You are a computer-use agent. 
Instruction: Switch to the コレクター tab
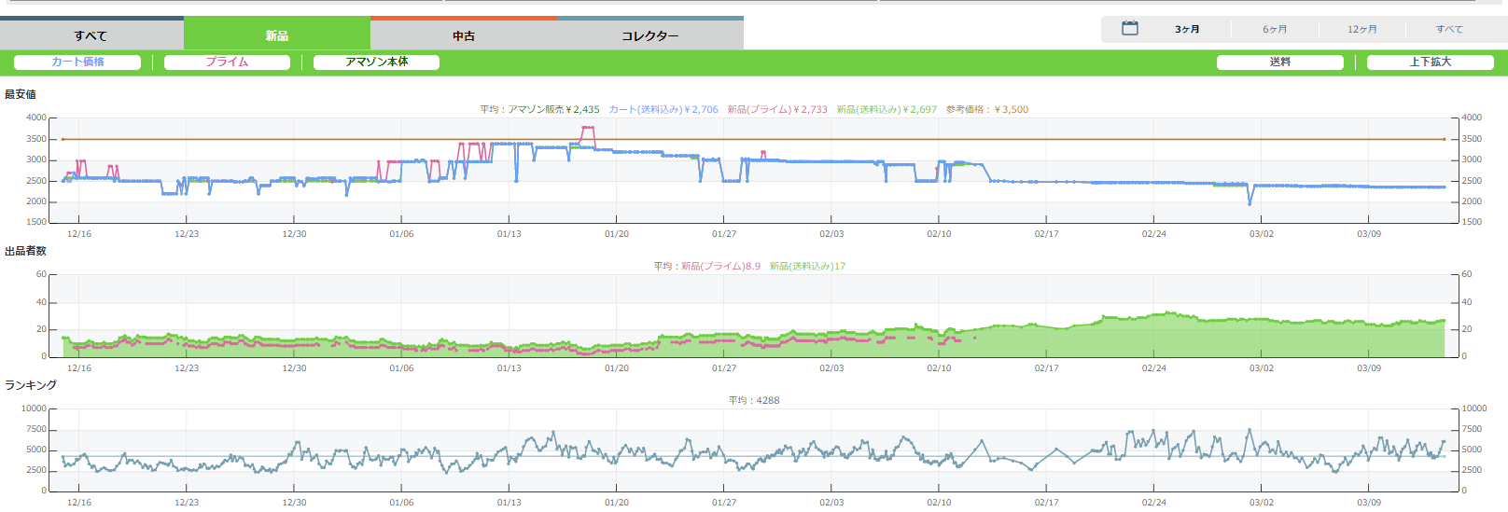click(650, 35)
